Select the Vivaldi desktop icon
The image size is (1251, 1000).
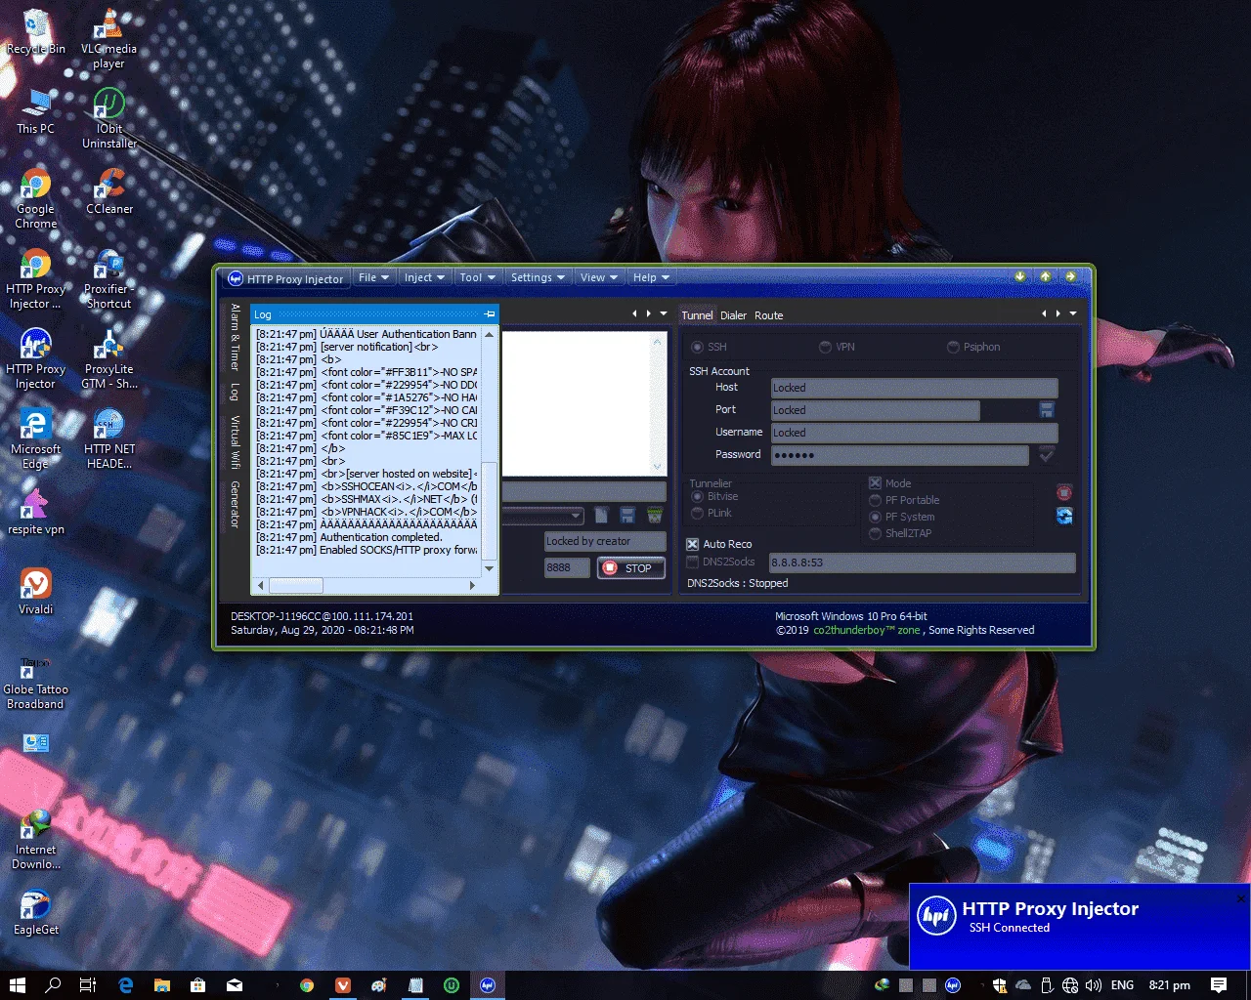click(x=36, y=592)
